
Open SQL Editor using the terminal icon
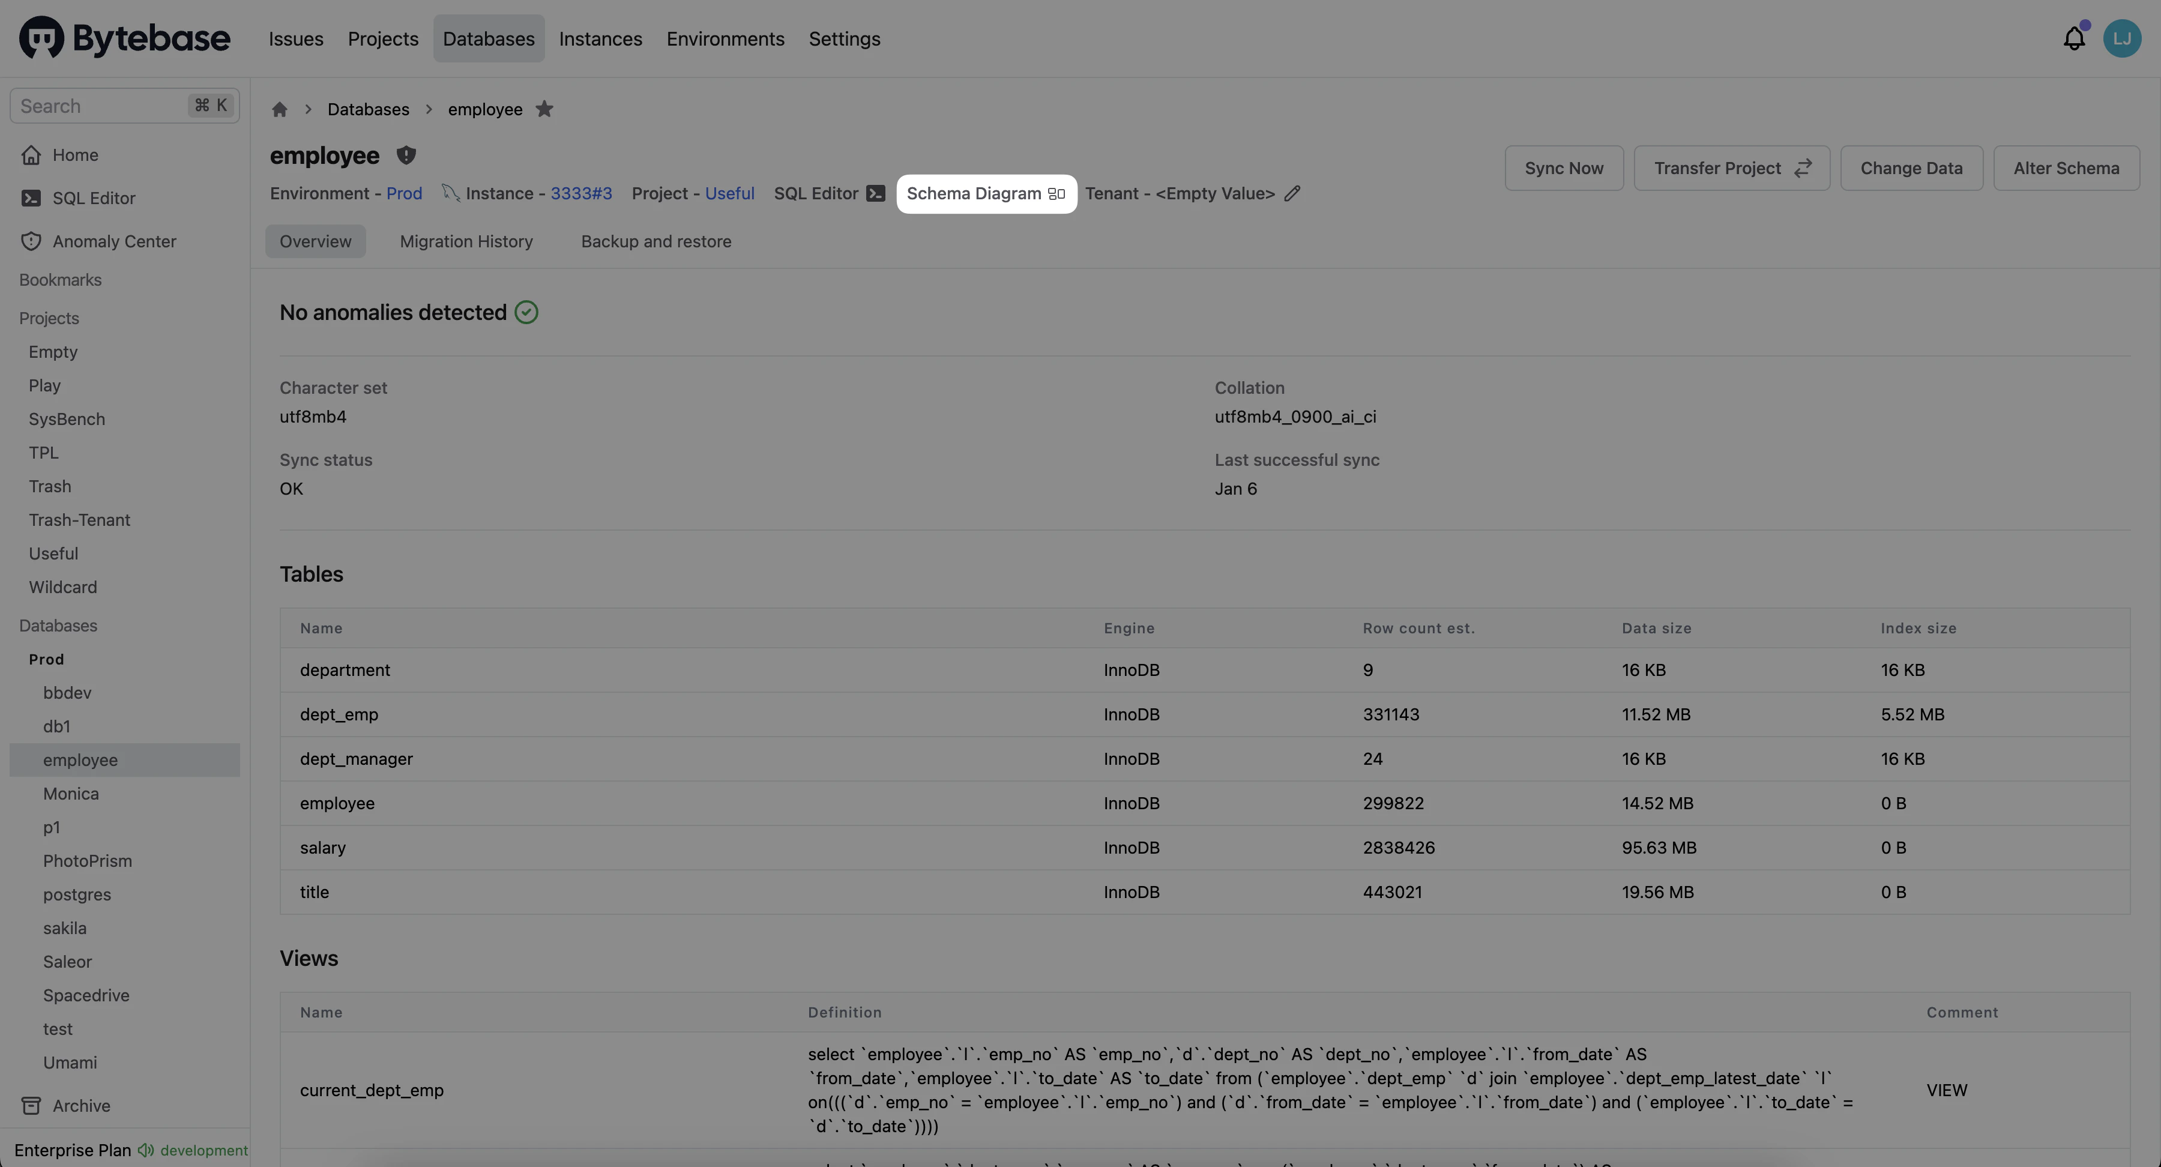tap(875, 193)
